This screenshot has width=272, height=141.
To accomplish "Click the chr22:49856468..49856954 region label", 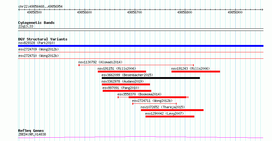I will coord(40,7).
